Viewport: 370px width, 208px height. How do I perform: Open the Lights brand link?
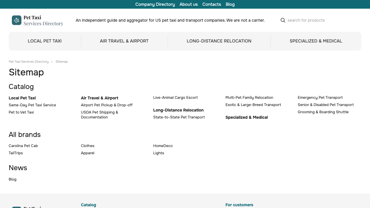[x=159, y=153]
